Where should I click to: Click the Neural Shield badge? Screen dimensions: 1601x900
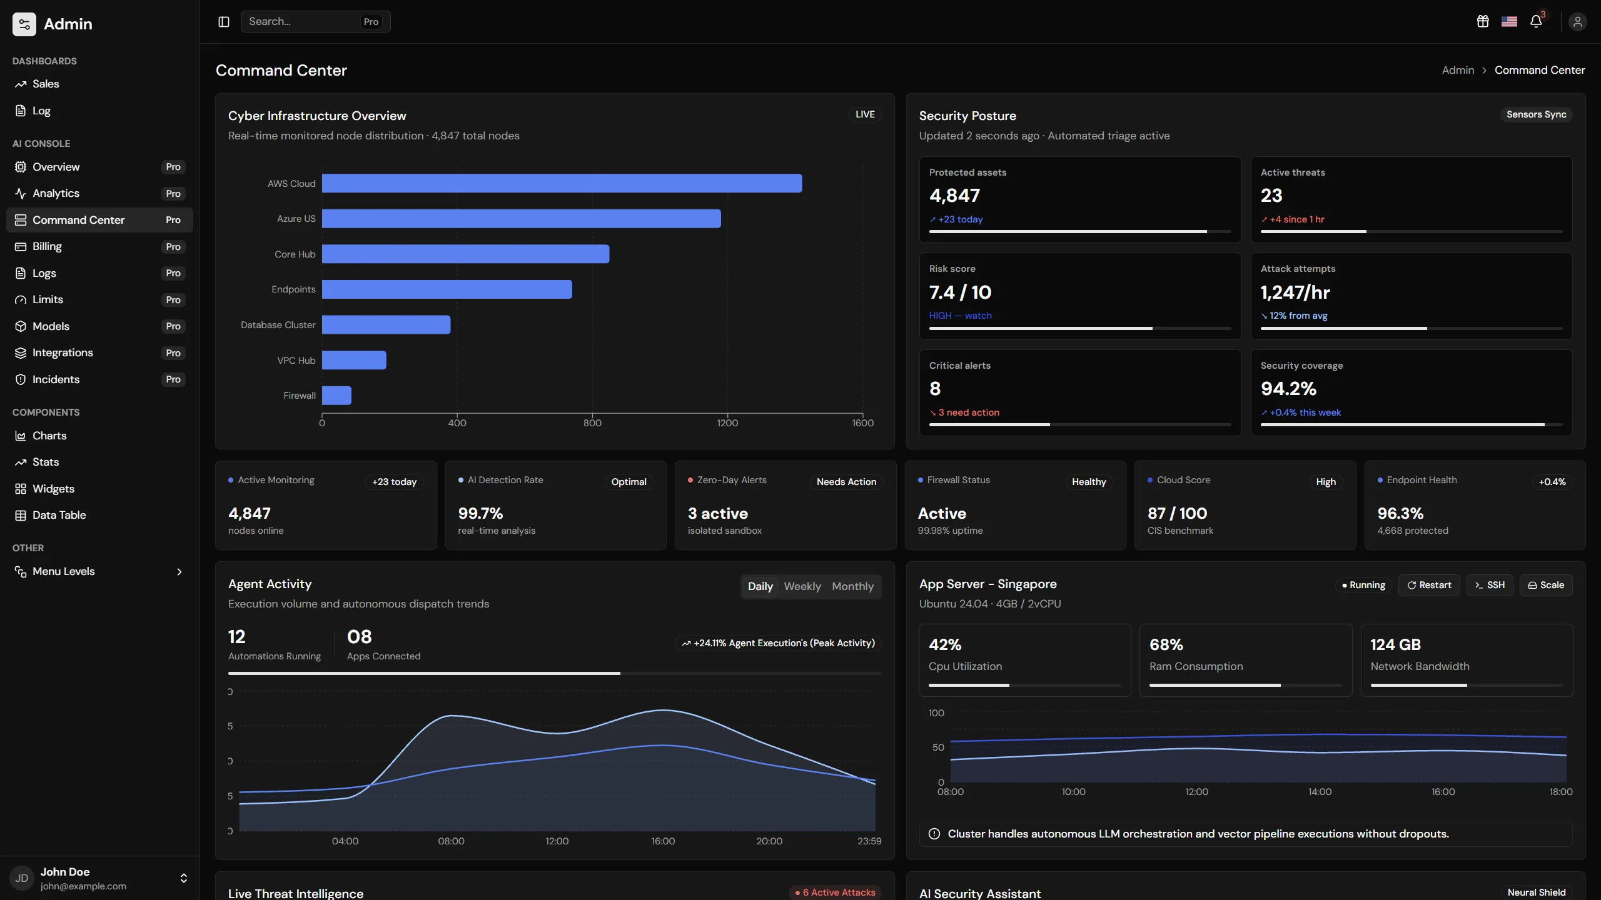1536,892
